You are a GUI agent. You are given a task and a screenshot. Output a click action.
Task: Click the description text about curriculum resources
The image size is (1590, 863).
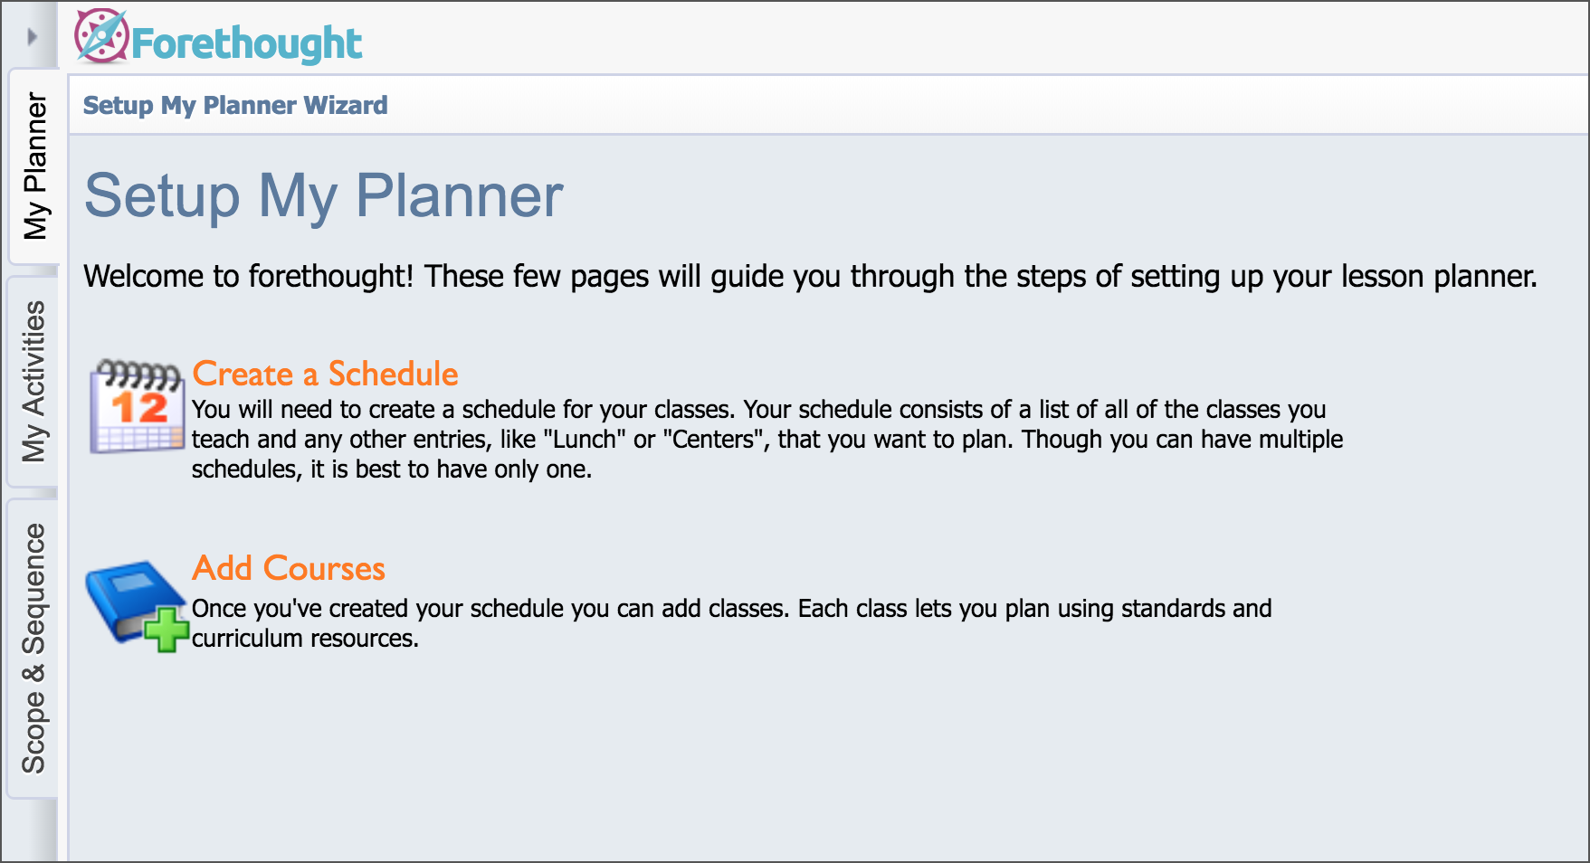pos(730,623)
